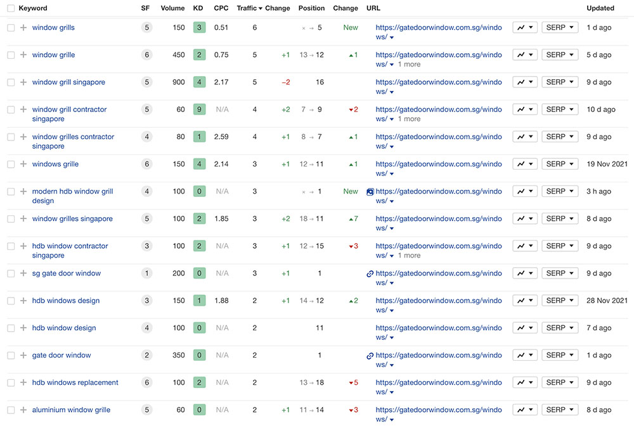Tick the checkbox for window grill singapore
The width and height of the screenshot is (634, 426).
[11, 82]
